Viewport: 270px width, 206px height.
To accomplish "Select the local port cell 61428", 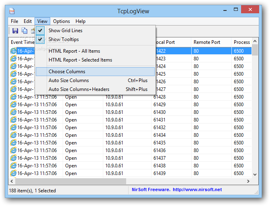I will tap(160, 97).
